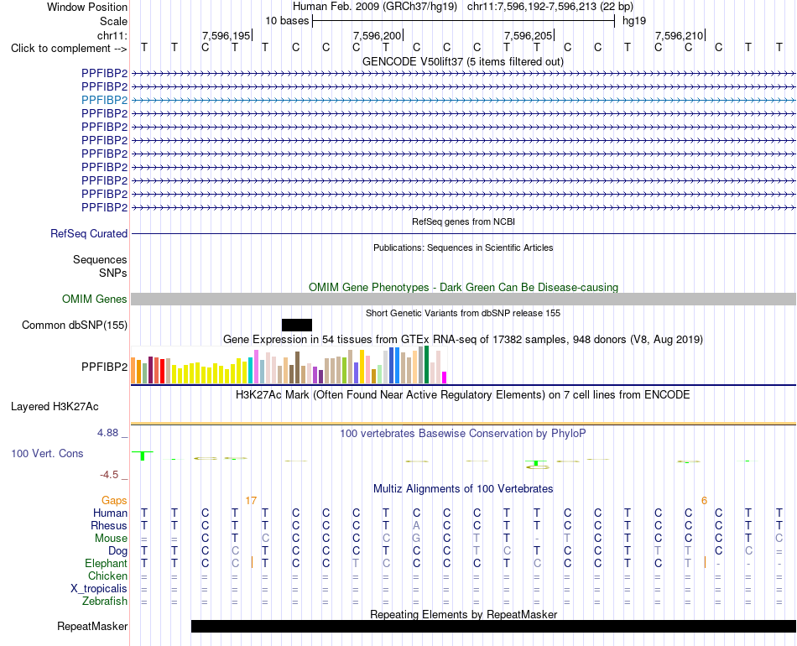
Task: Open the RefSeq Curated track label
Action: (x=89, y=234)
